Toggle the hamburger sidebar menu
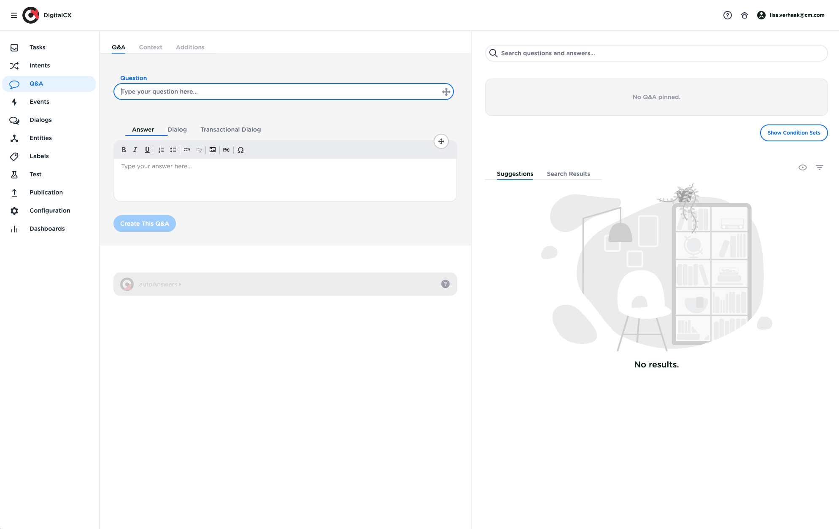 click(14, 15)
